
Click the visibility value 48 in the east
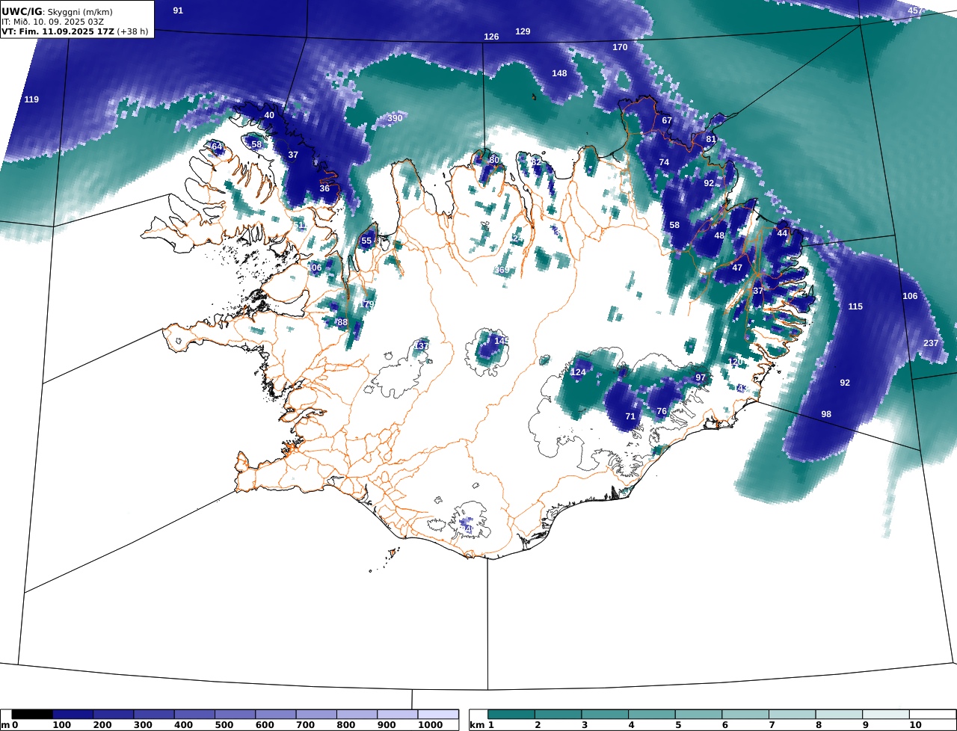719,235
